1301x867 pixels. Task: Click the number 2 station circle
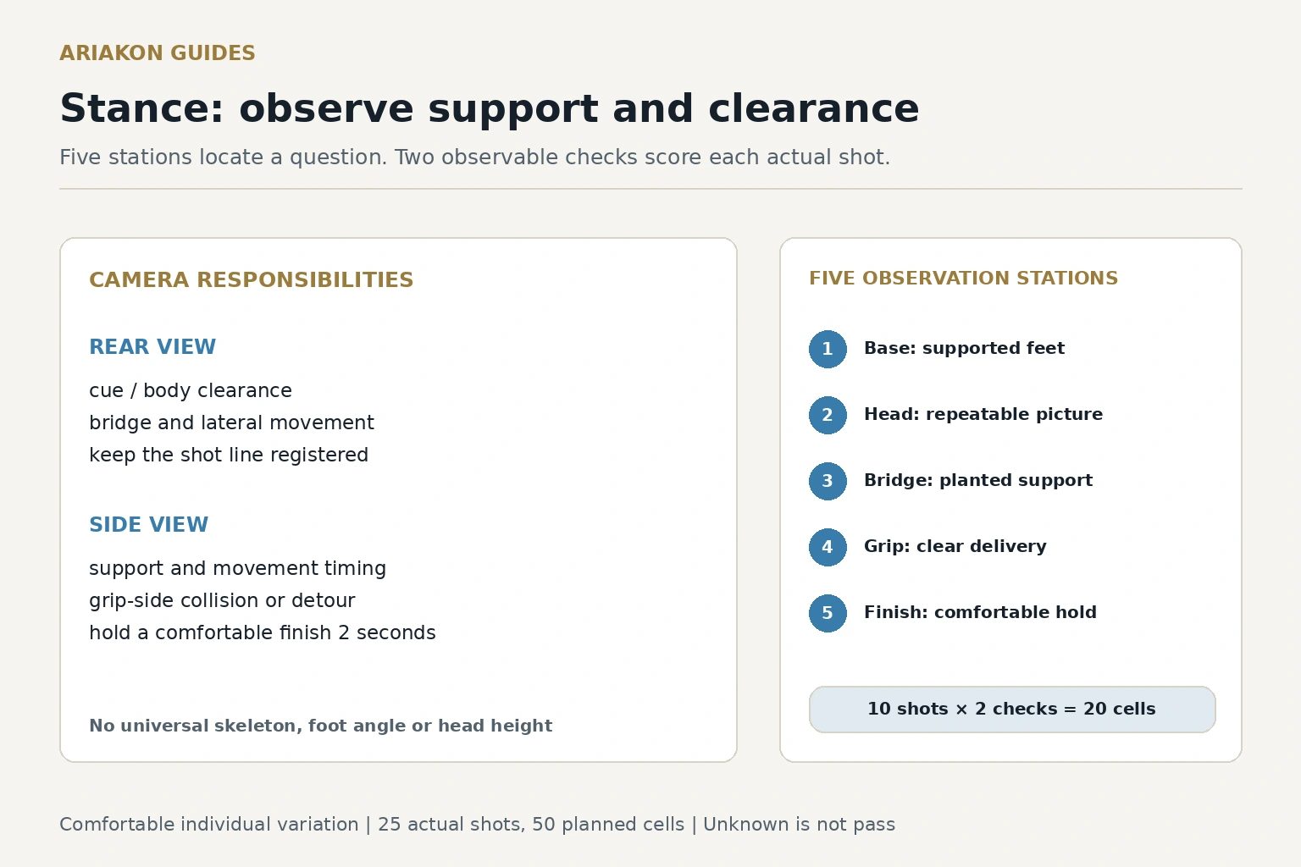tap(828, 415)
